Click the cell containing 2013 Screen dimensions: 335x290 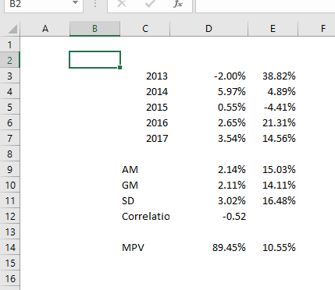pos(145,76)
